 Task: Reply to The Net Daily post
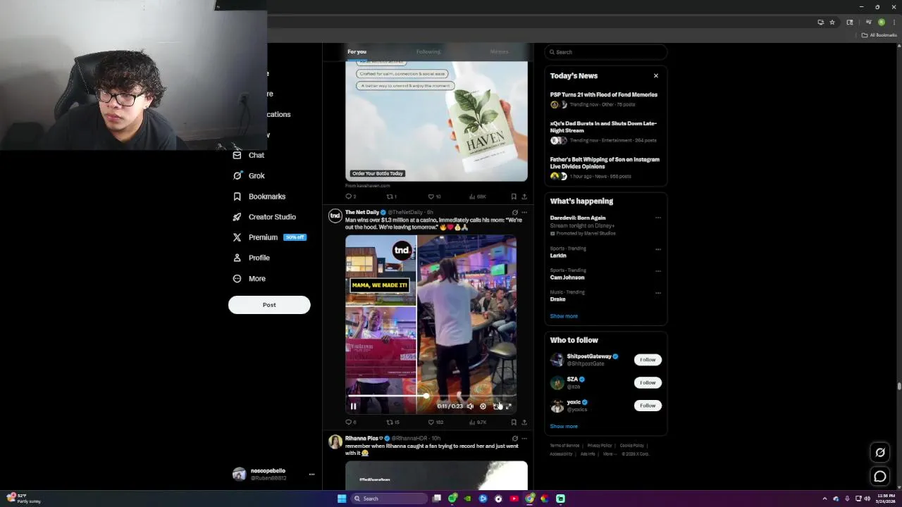[x=350, y=423]
